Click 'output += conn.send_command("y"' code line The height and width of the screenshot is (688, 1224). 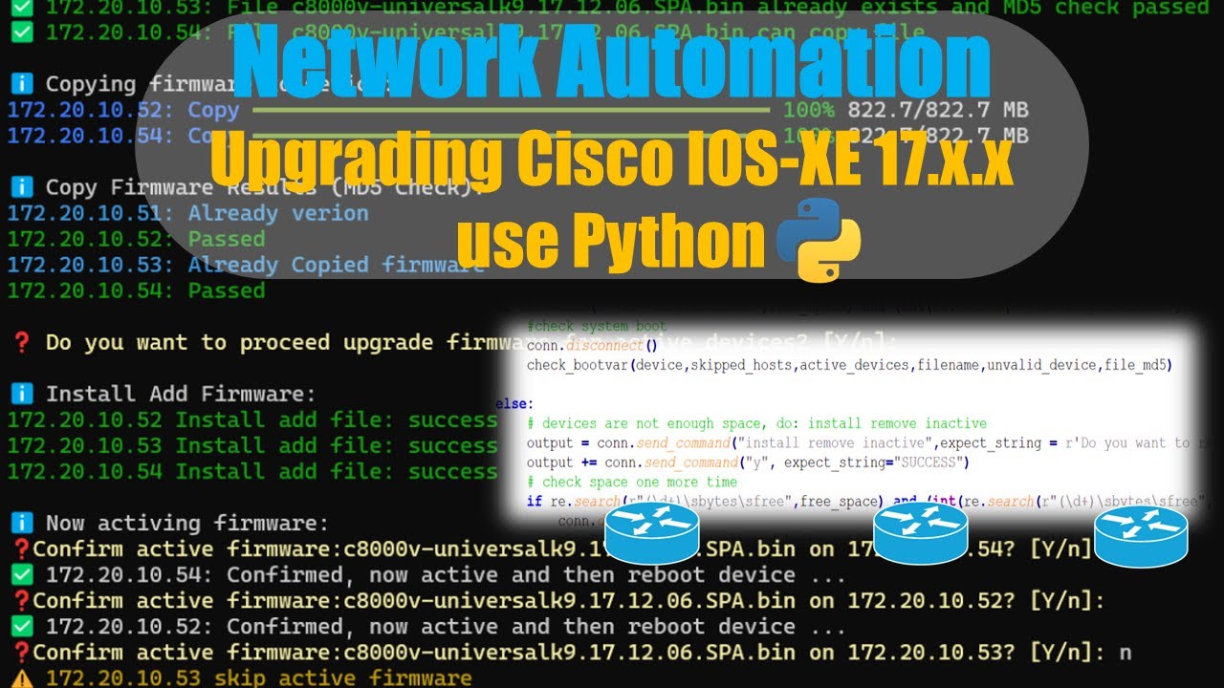tap(748, 462)
